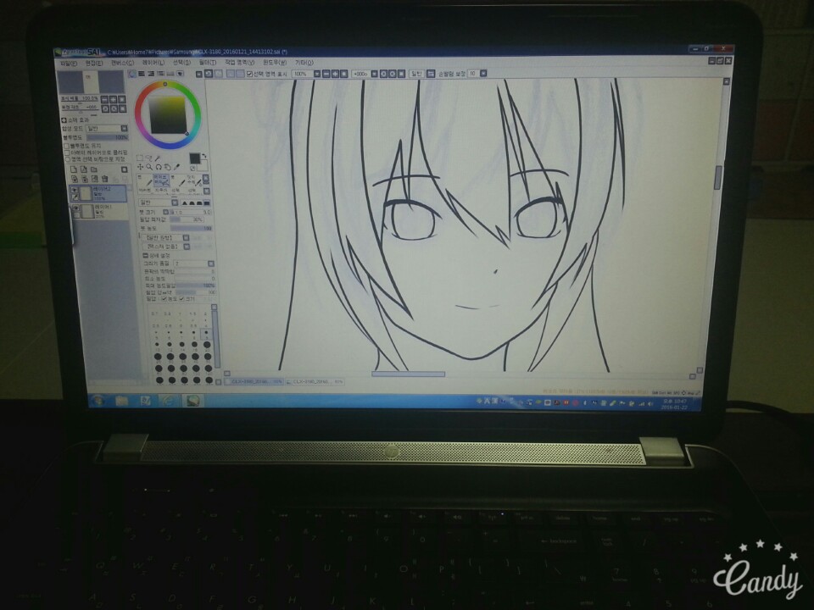Toggle 농도 density pressure checkbox

click(164, 299)
